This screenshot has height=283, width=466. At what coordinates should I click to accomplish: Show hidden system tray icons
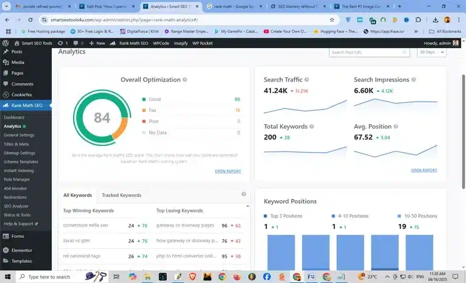[x=387, y=277]
